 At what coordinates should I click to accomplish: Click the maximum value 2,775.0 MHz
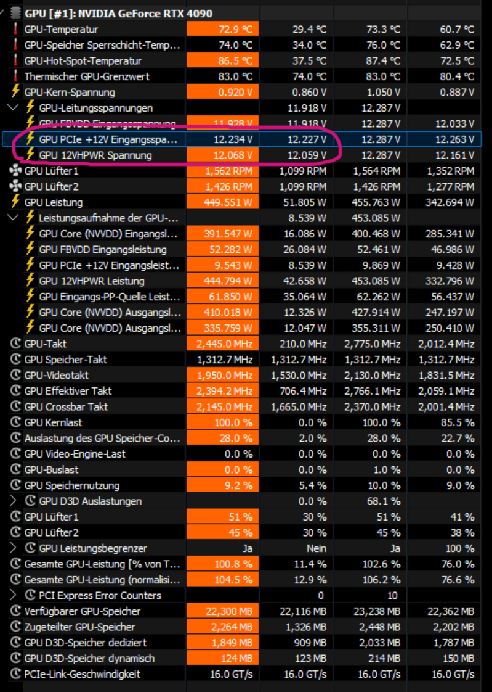(373, 344)
